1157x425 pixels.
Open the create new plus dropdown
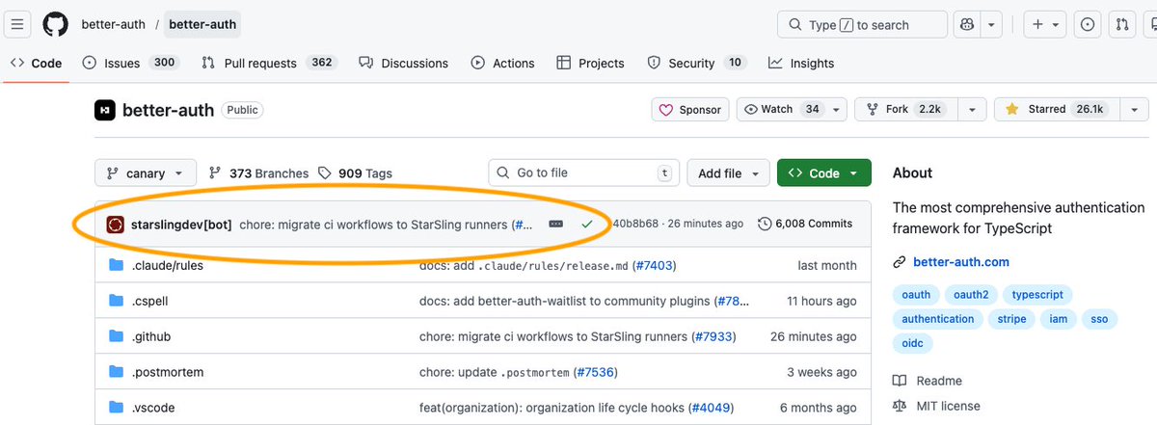(1044, 25)
